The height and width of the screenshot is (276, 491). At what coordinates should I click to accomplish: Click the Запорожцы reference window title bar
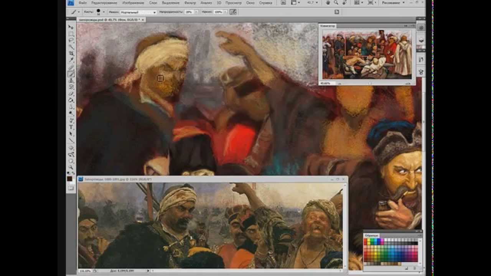point(213,179)
